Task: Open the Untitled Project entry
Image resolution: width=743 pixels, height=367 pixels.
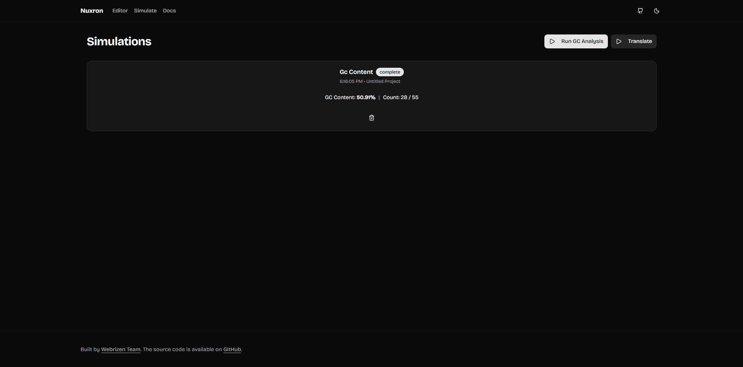Action: (383, 81)
